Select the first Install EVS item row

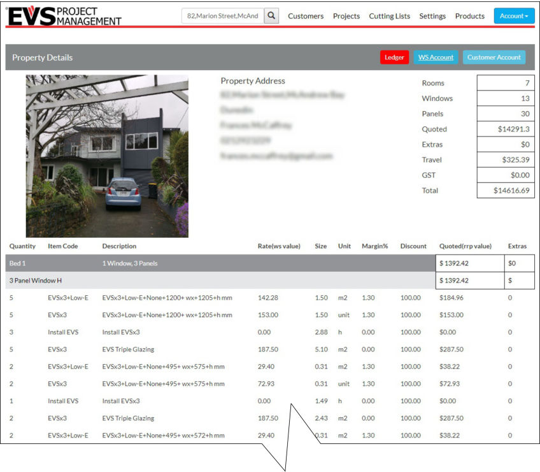point(63,332)
